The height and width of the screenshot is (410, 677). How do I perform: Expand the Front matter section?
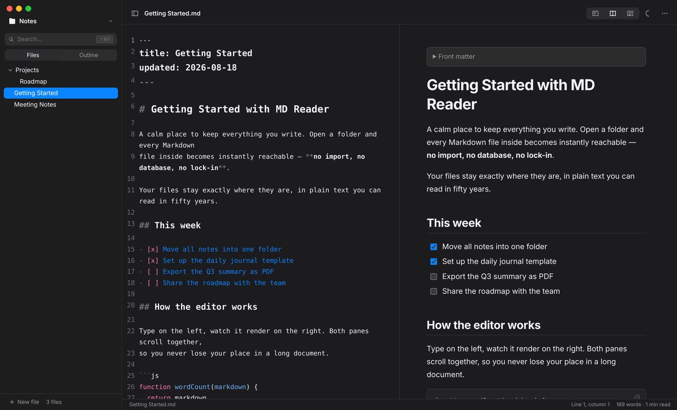536,57
